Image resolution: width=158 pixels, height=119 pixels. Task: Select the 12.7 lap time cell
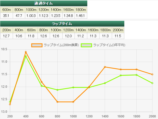[x=7, y=36]
